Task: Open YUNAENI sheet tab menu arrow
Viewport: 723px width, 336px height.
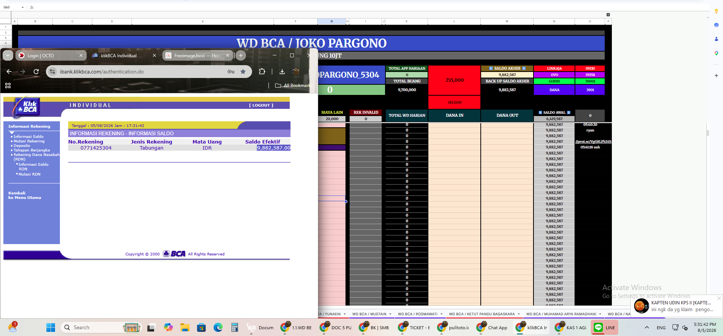Action: click(345, 314)
